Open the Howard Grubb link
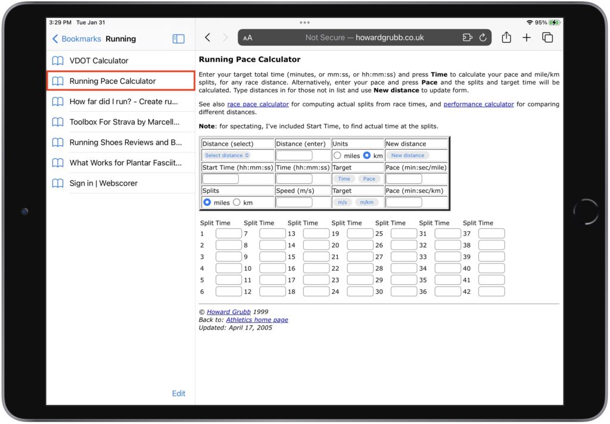This screenshot has width=610, height=424. click(228, 312)
